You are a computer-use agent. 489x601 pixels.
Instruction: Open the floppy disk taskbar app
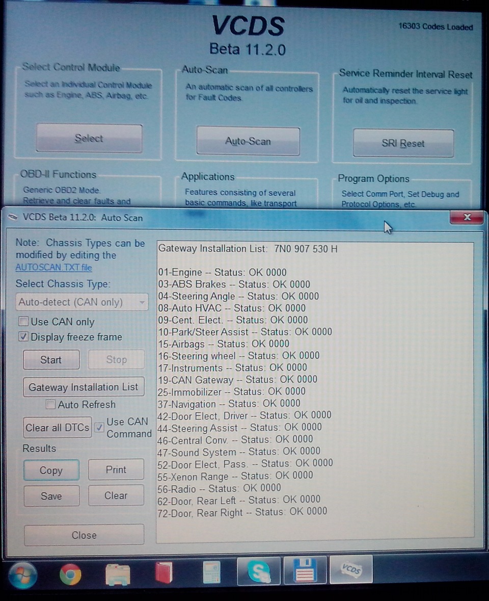[305, 570]
